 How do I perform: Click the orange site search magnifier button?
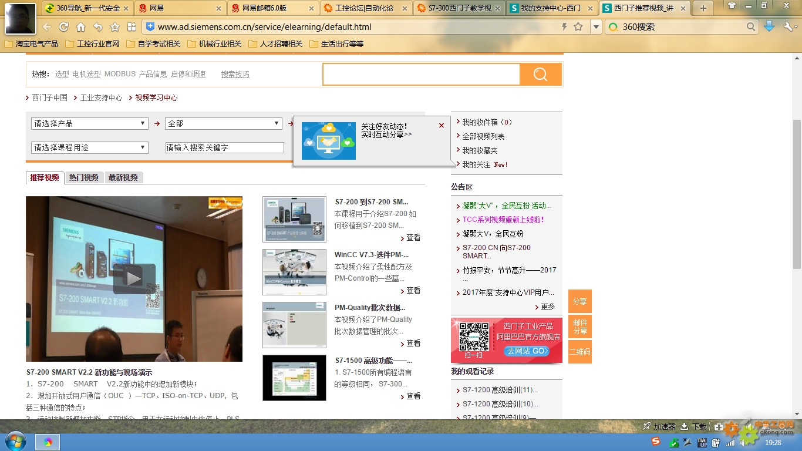pyautogui.click(x=541, y=74)
